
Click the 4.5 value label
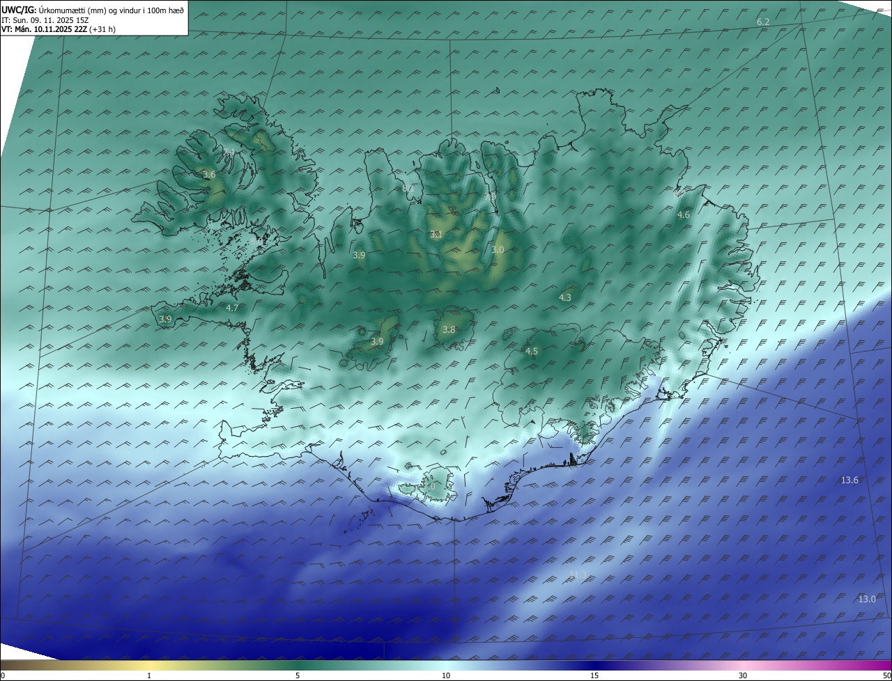tap(532, 351)
